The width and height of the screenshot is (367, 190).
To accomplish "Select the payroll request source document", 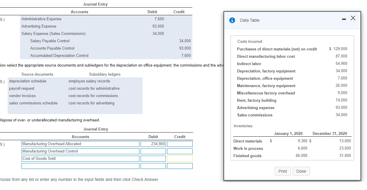I will pyautogui.click(x=21, y=88).
